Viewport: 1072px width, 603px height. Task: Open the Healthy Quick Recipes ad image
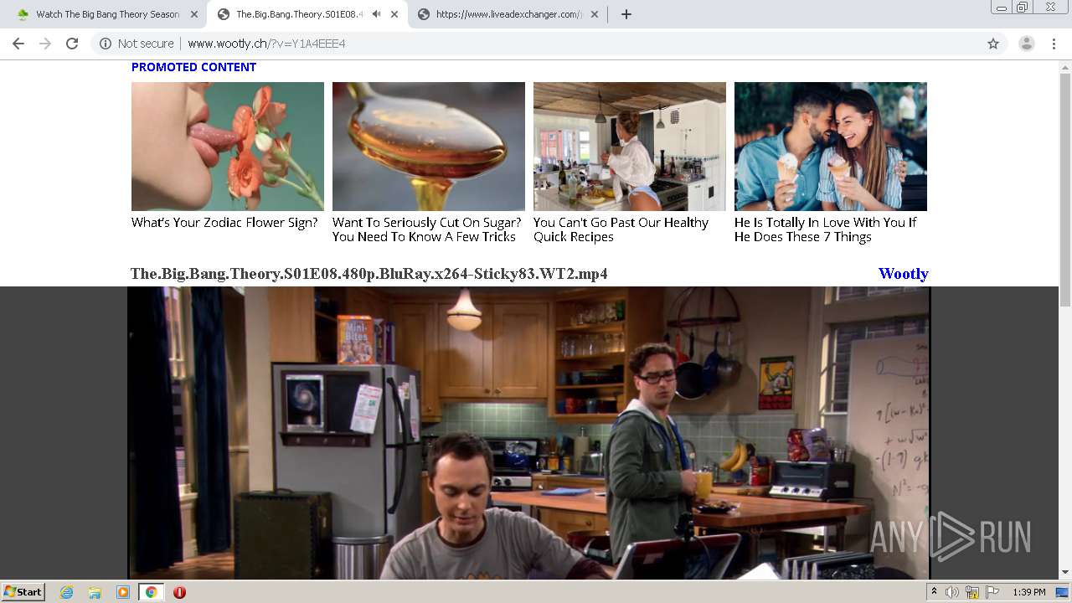[630, 147]
